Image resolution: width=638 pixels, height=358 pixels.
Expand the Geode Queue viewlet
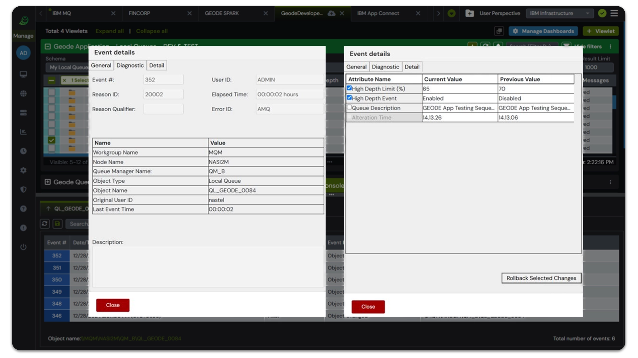[48, 182]
